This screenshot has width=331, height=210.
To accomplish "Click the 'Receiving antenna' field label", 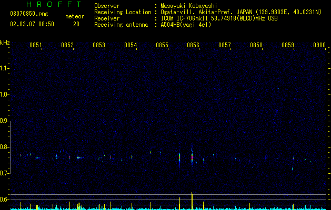I will [x=121, y=25].
